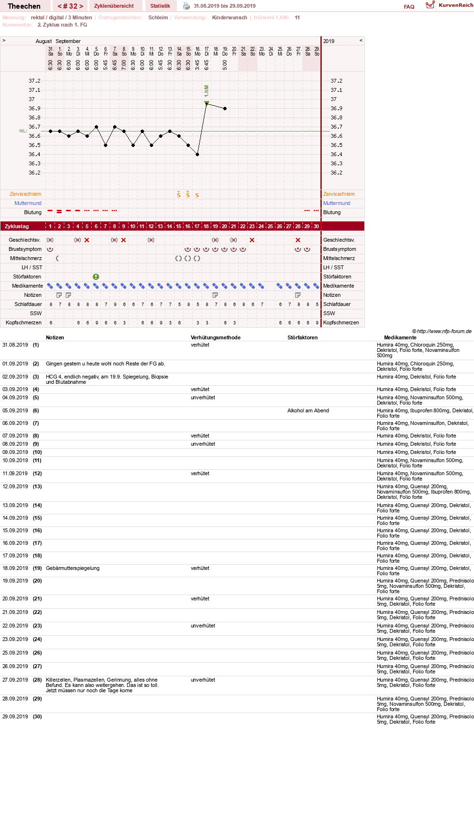Open the note icon on cycle day 28
This screenshot has width=474, height=831.
298,295
